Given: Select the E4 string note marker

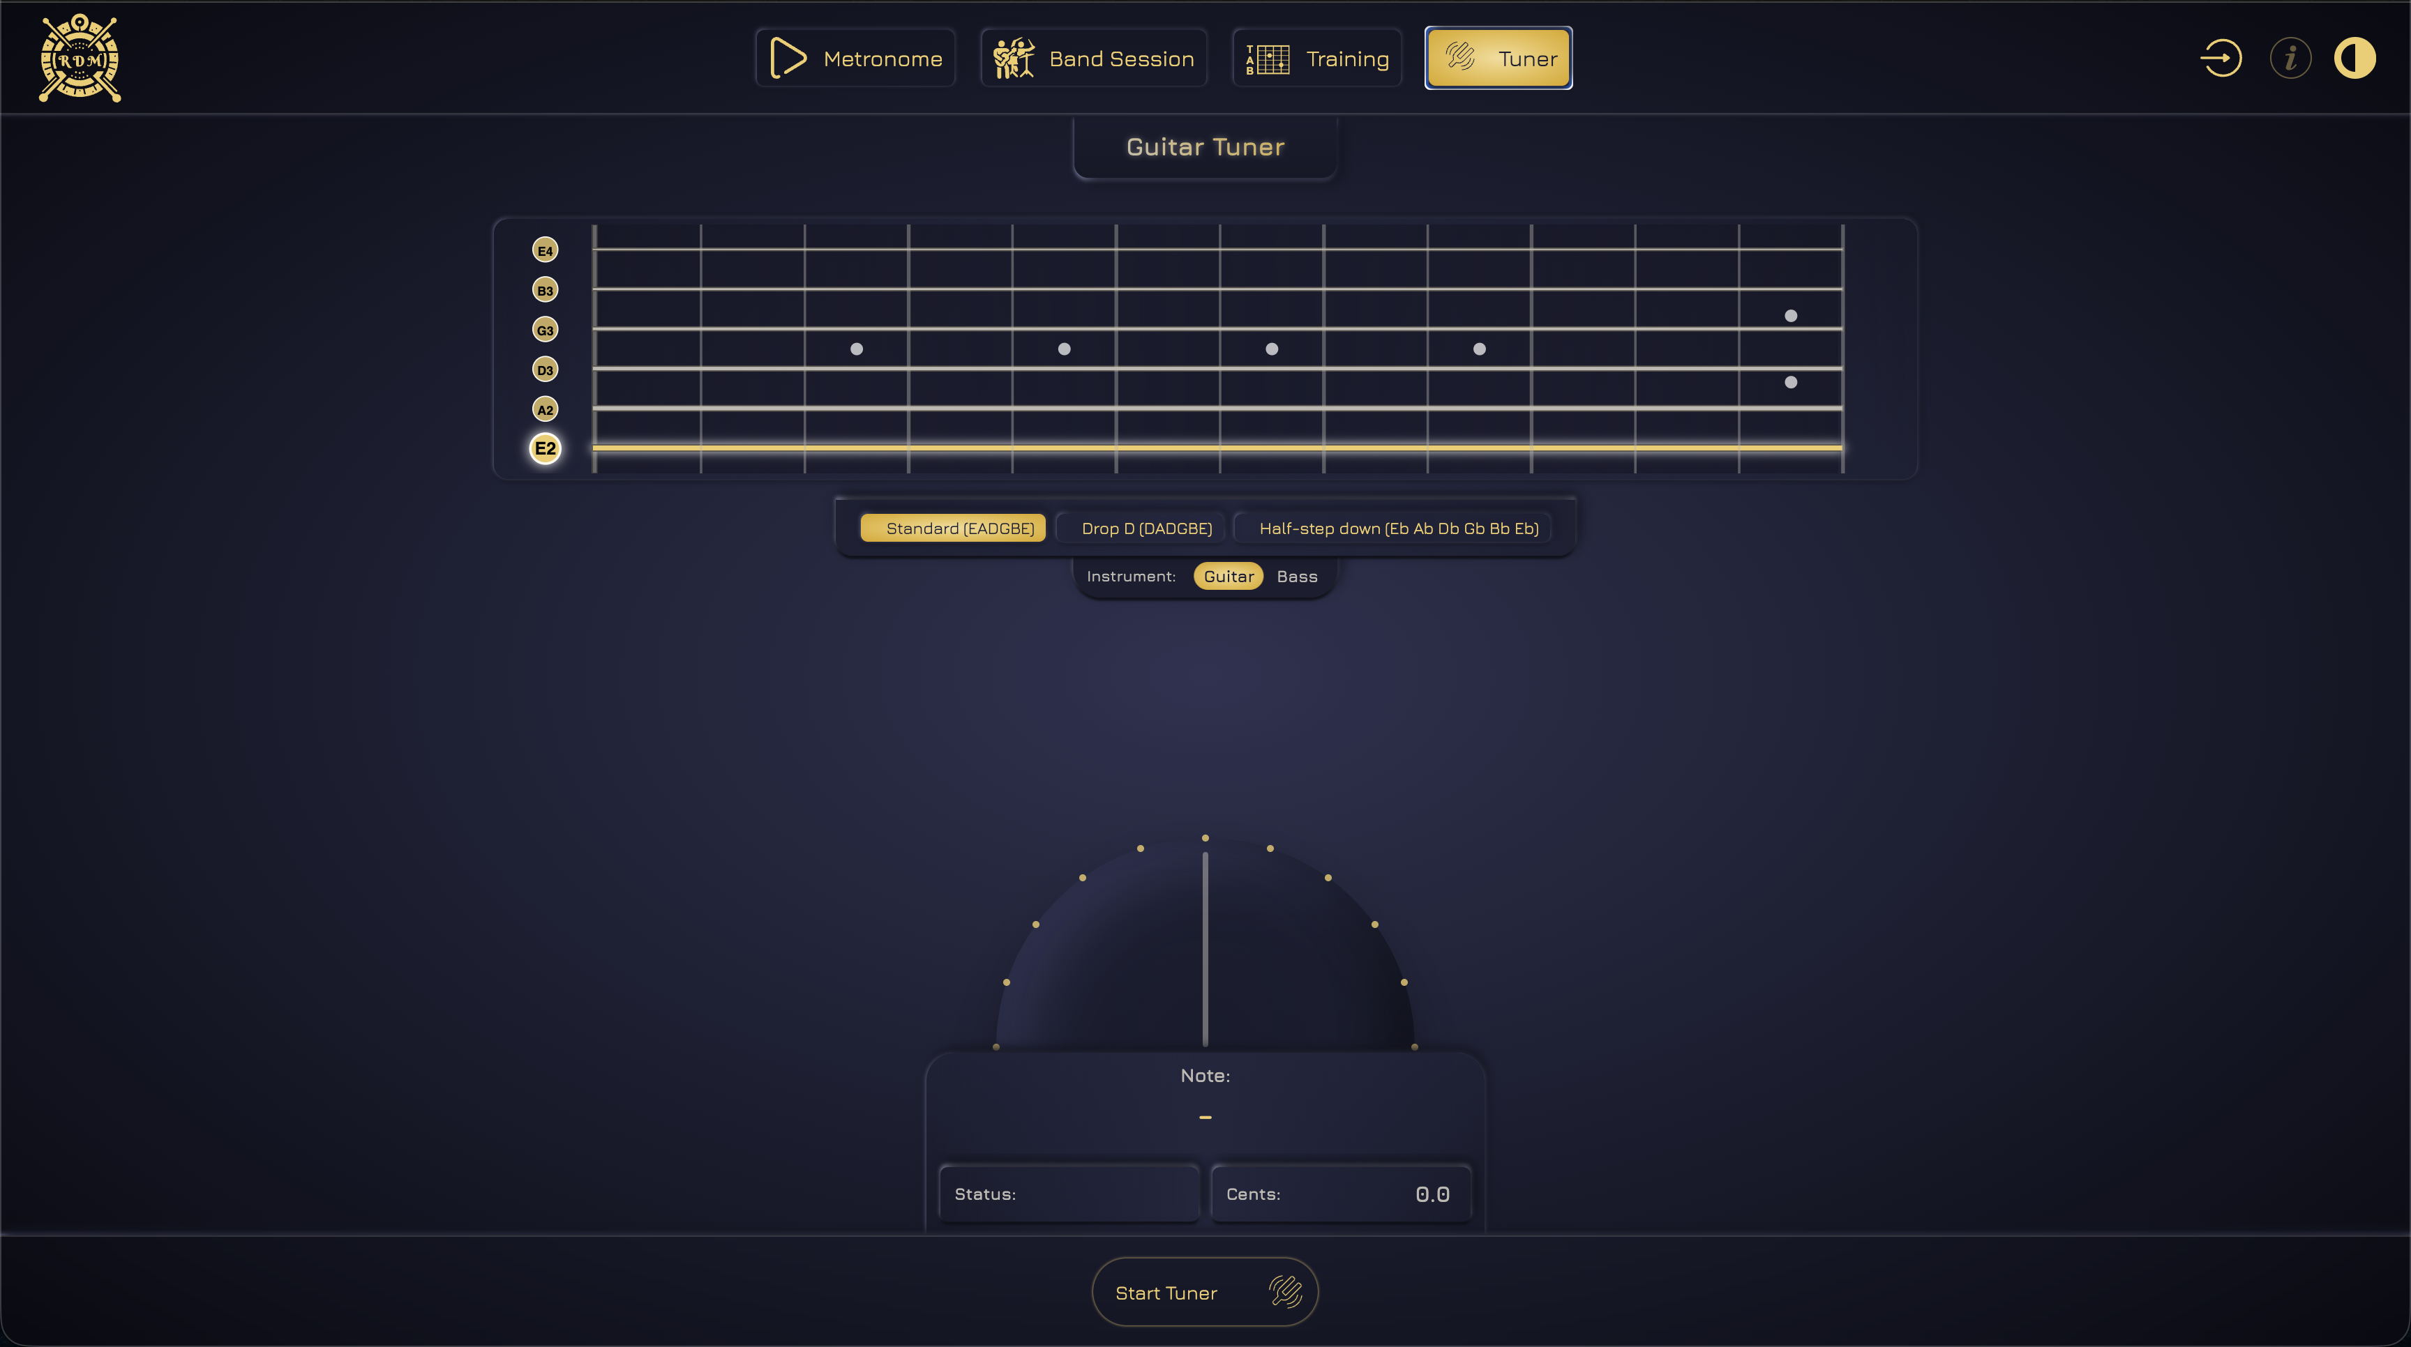Looking at the screenshot, I should pyautogui.click(x=545, y=250).
